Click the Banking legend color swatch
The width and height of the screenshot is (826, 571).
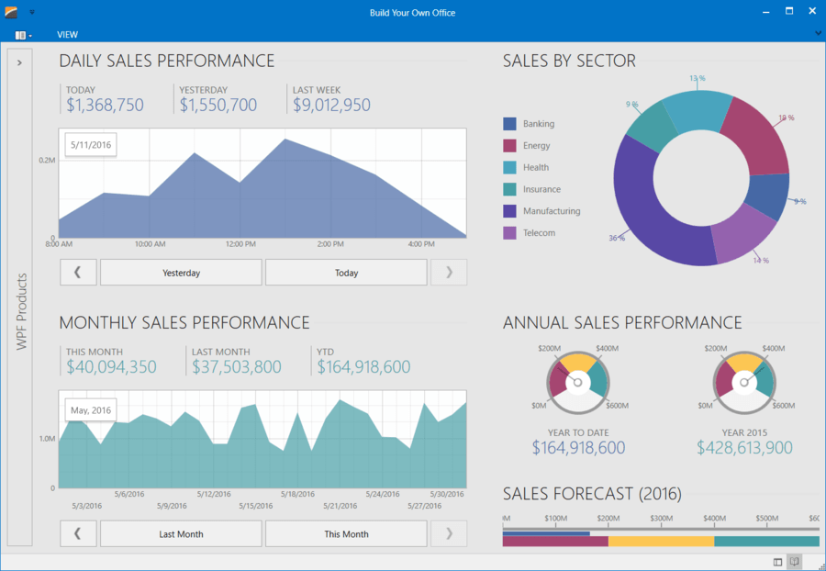point(509,124)
